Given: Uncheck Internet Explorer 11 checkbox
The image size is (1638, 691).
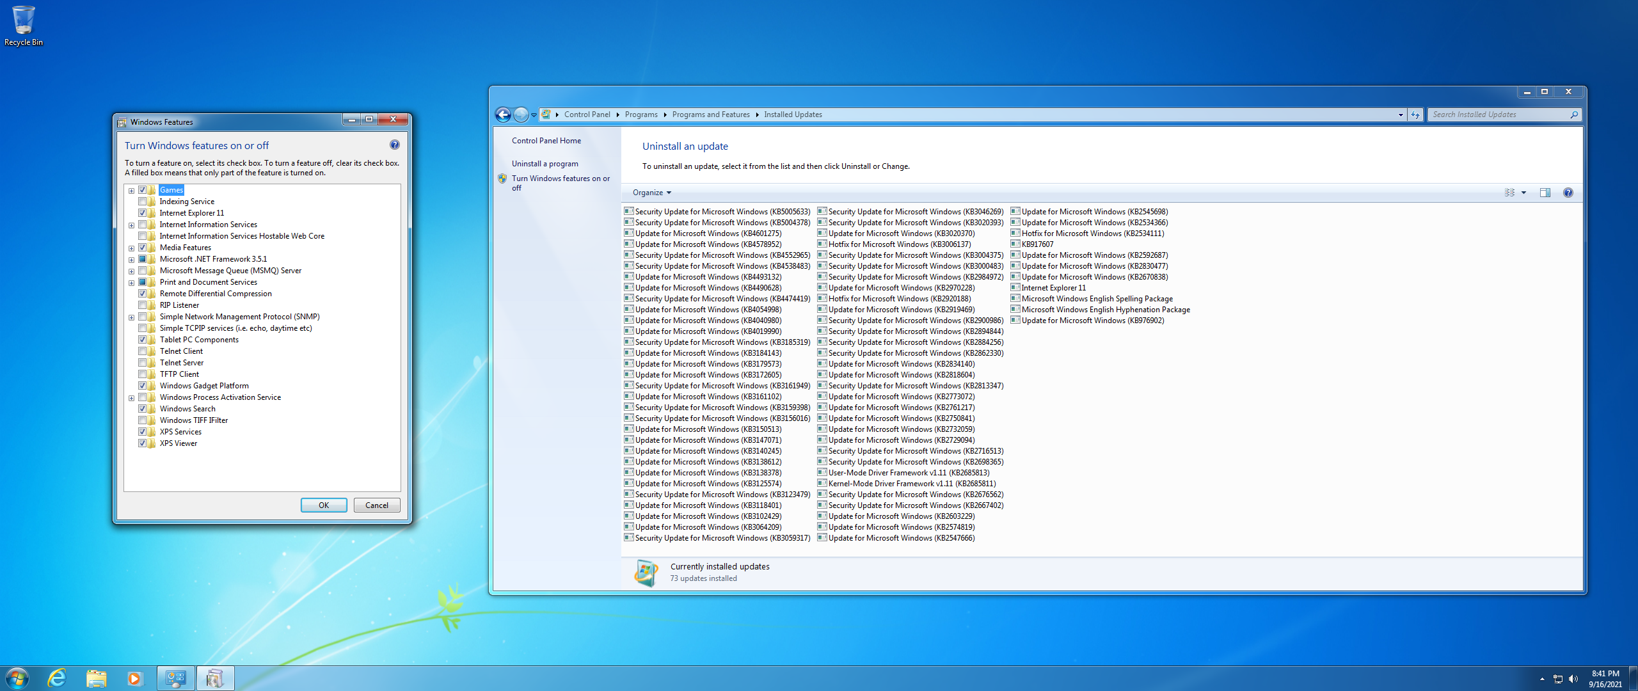Looking at the screenshot, I should click(x=142, y=213).
